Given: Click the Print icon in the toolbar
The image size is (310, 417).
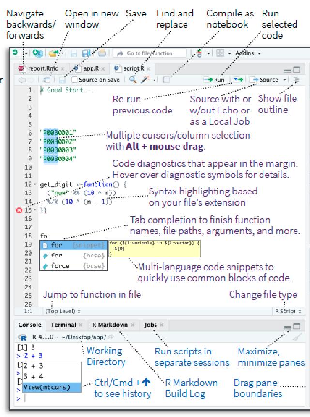Looking at the screenshot, I should point(102,53).
